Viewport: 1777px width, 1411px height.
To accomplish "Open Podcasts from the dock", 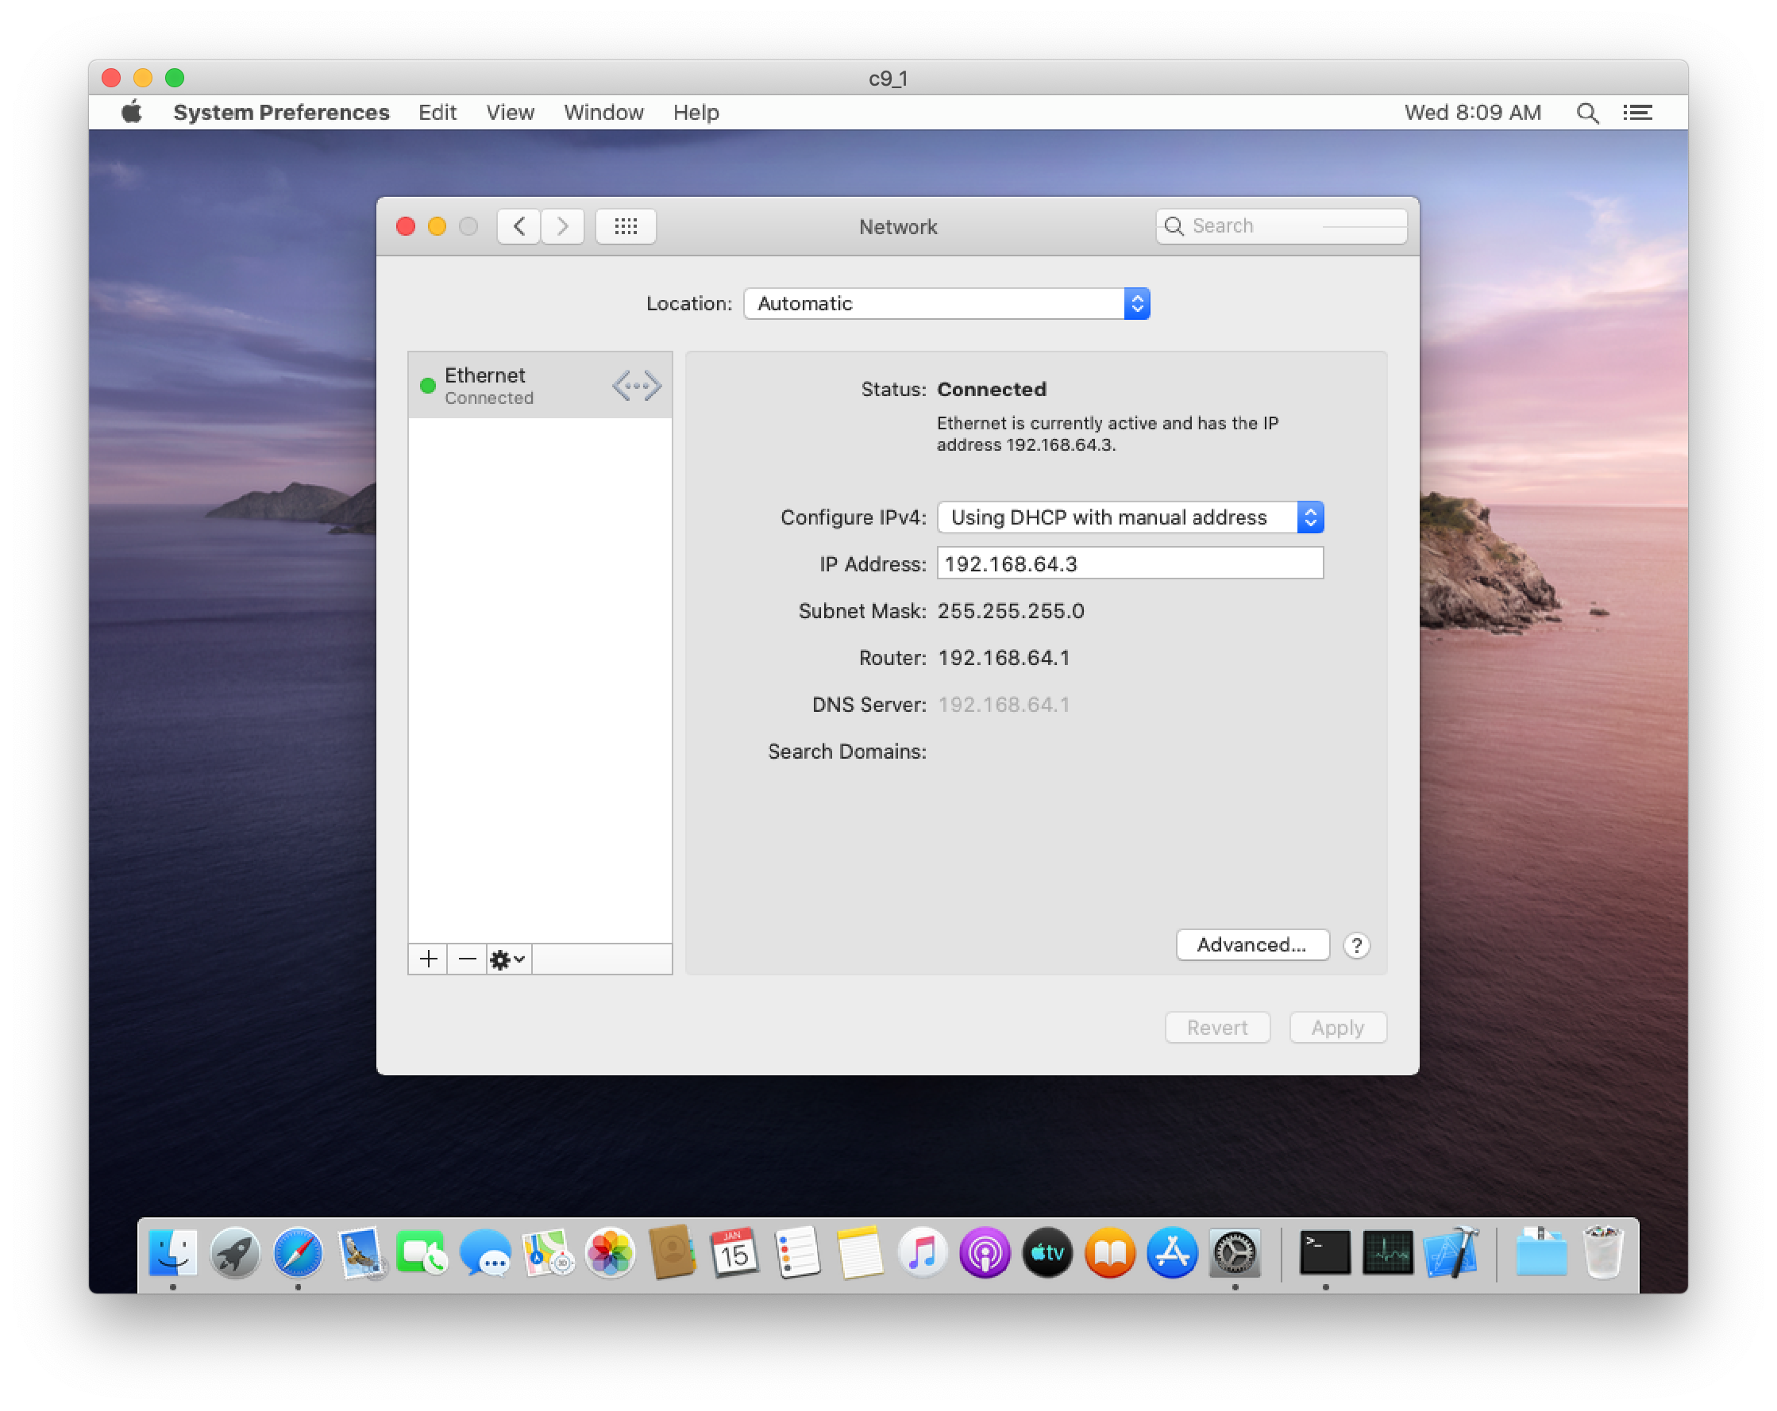I will pos(985,1253).
